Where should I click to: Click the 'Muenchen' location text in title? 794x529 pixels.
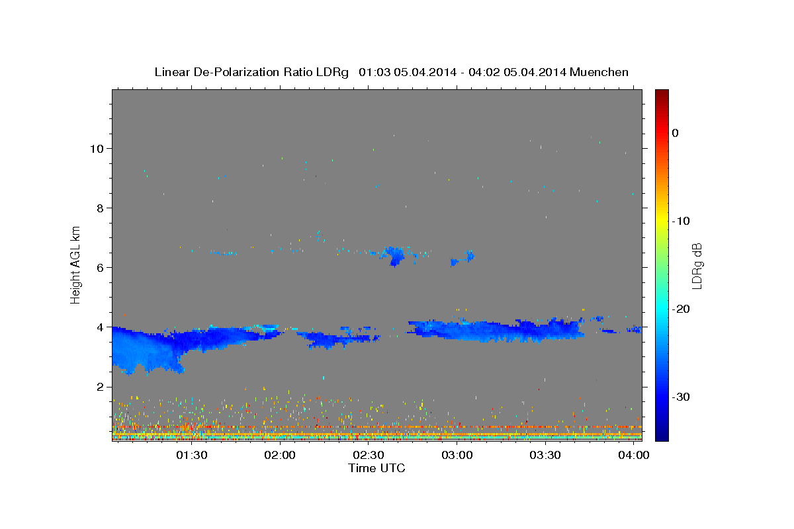[599, 72]
